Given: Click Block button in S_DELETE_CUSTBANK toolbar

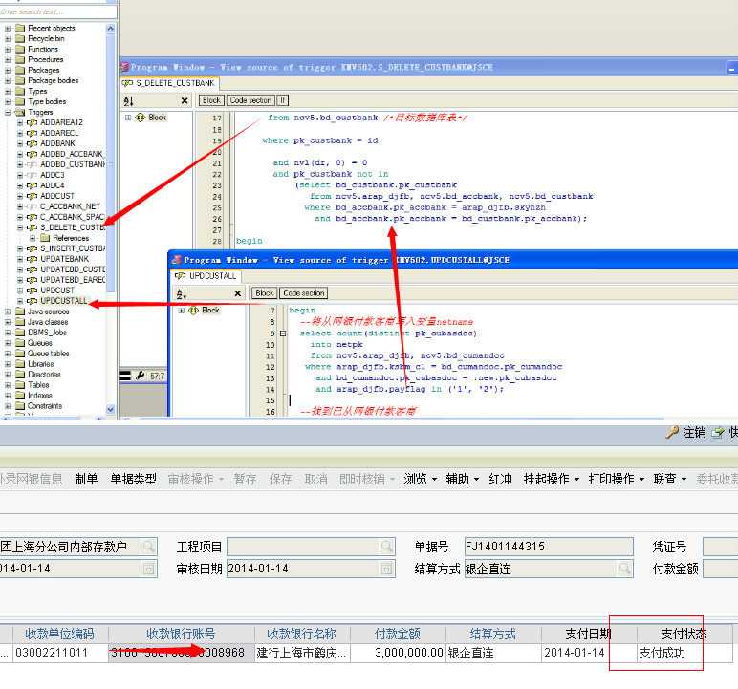Looking at the screenshot, I should click(x=212, y=100).
